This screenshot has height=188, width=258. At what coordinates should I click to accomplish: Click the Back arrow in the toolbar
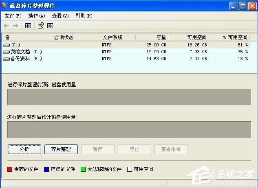pyautogui.click(x=7, y=26)
